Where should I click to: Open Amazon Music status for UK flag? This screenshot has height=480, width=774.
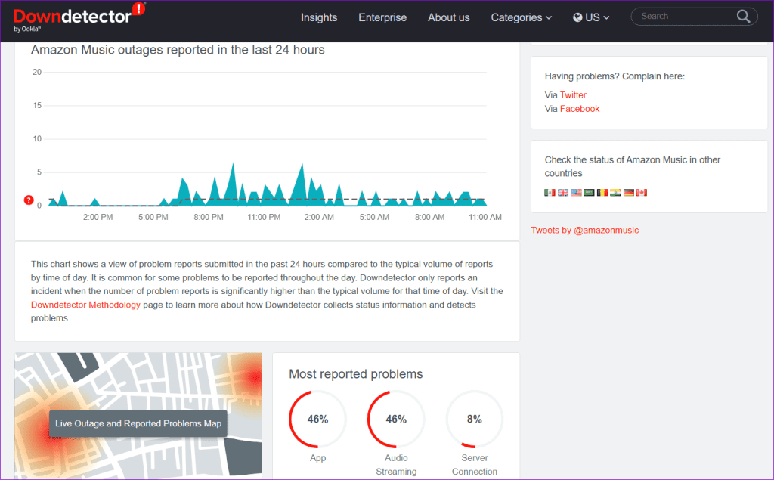click(x=563, y=193)
